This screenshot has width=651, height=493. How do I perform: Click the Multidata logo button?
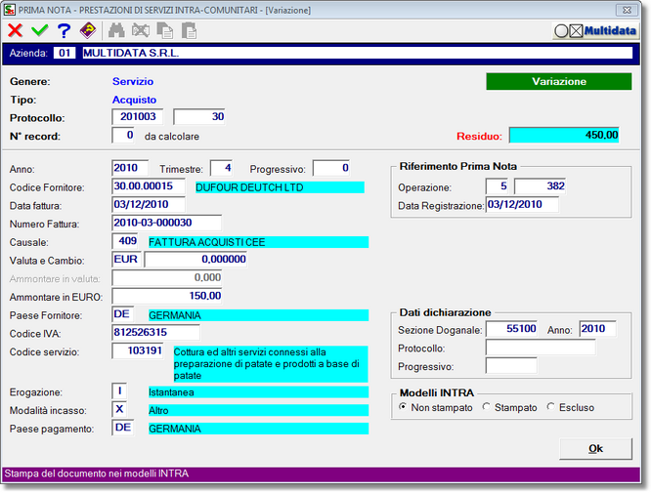(596, 30)
